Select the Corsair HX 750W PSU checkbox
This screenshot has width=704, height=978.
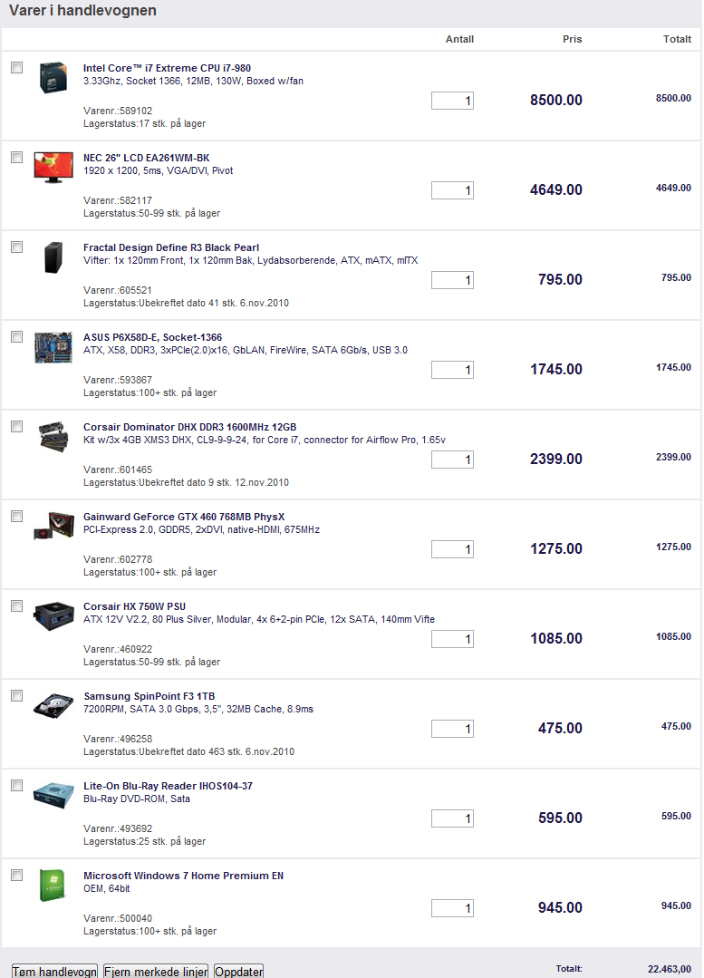(x=17, y=605)
